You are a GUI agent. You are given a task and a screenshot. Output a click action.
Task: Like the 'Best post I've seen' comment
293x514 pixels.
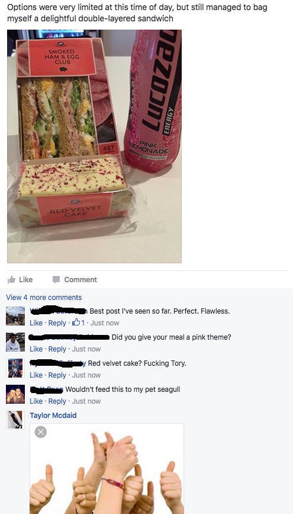(36, 323)
